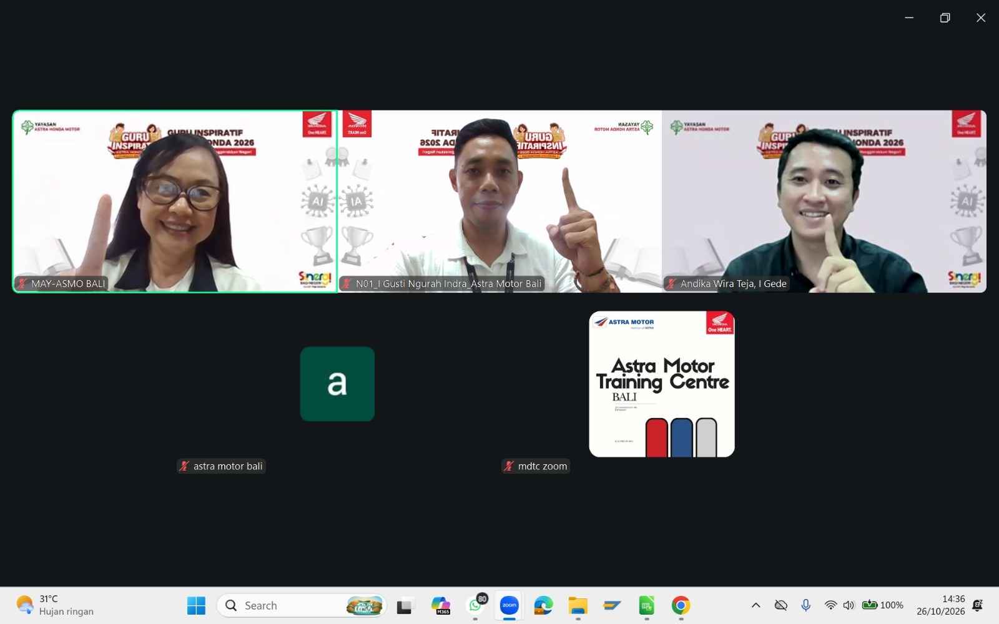Click the search highlight image in Search box
Viewport: 999px width, 624px height.
[365, 605]
